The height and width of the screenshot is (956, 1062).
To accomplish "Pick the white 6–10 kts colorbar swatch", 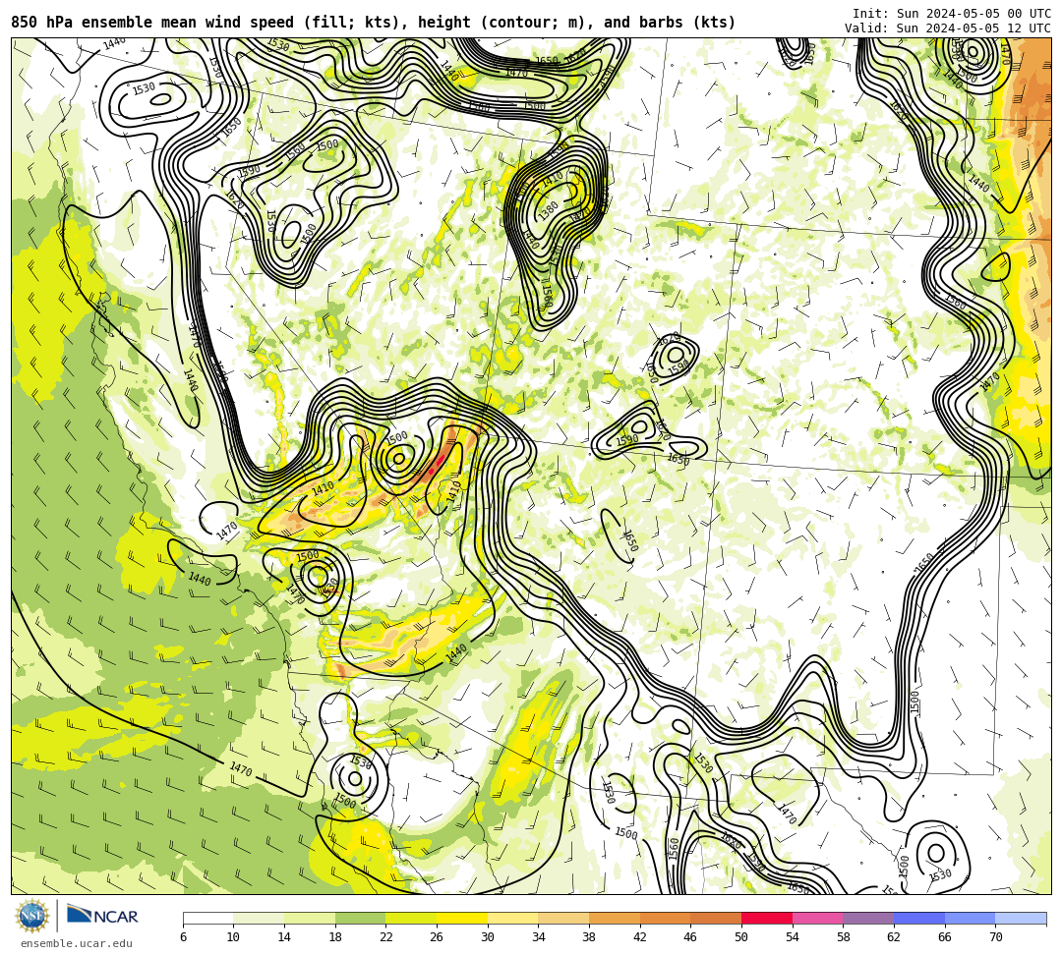I will [x=207, y=918].
